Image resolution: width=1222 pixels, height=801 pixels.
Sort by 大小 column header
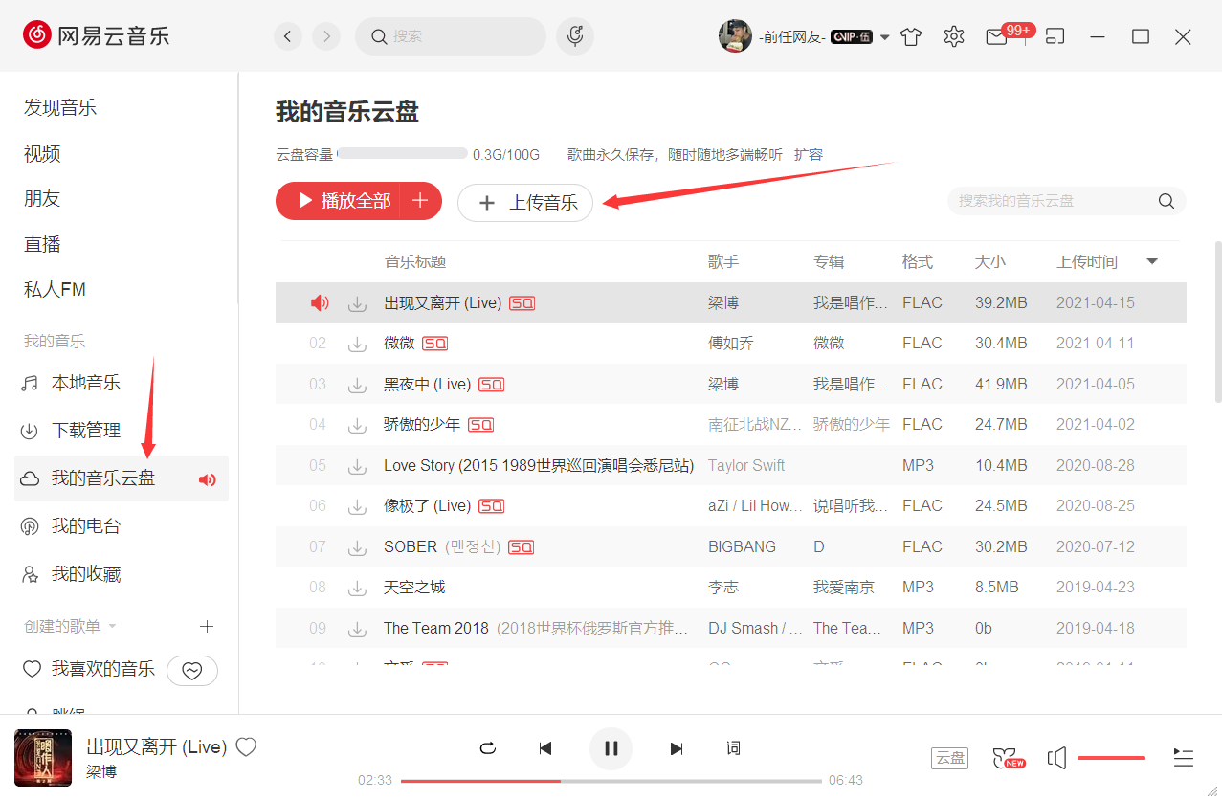pos(990,261)
